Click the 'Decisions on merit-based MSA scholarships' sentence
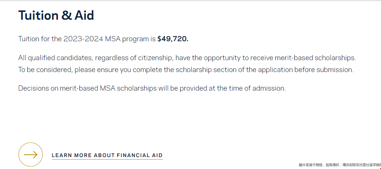 (152, 88)
